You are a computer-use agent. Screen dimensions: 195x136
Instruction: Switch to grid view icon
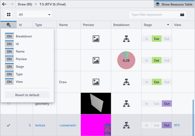click(x=9, y=15)
